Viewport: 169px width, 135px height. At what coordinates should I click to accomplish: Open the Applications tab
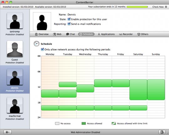106,34
